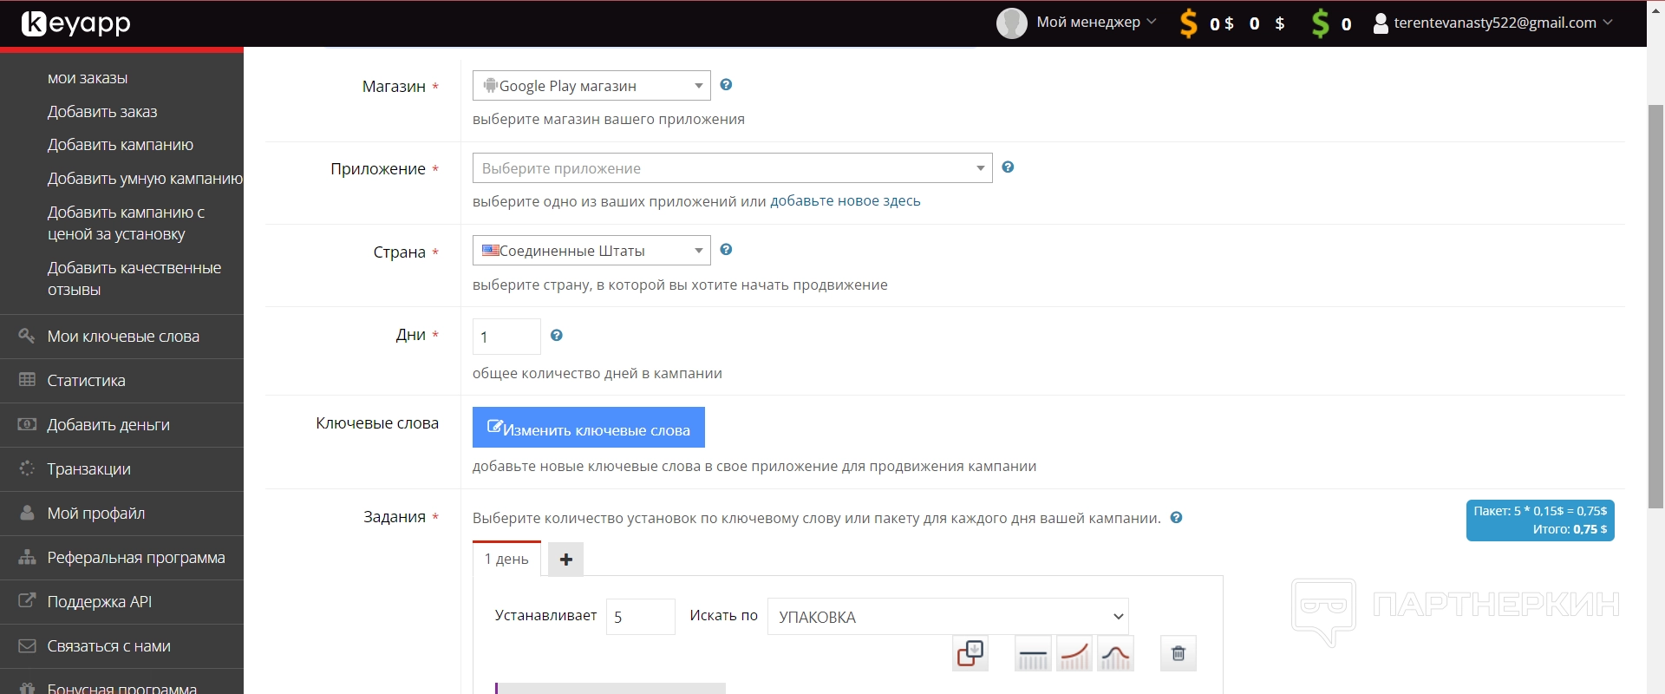Expand the Выберите приложение dropdown
Screen dimensions: 1665x694
733,168
